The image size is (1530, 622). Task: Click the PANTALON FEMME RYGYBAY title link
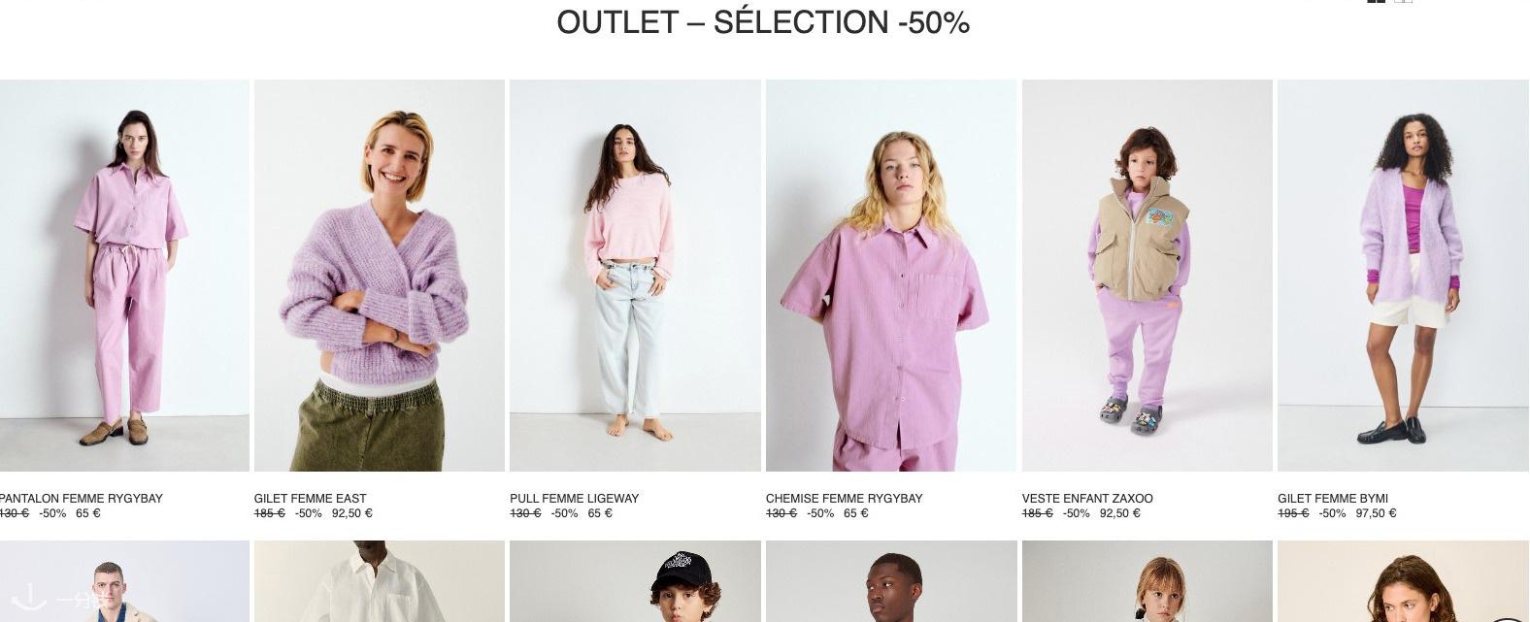point(81,499)
